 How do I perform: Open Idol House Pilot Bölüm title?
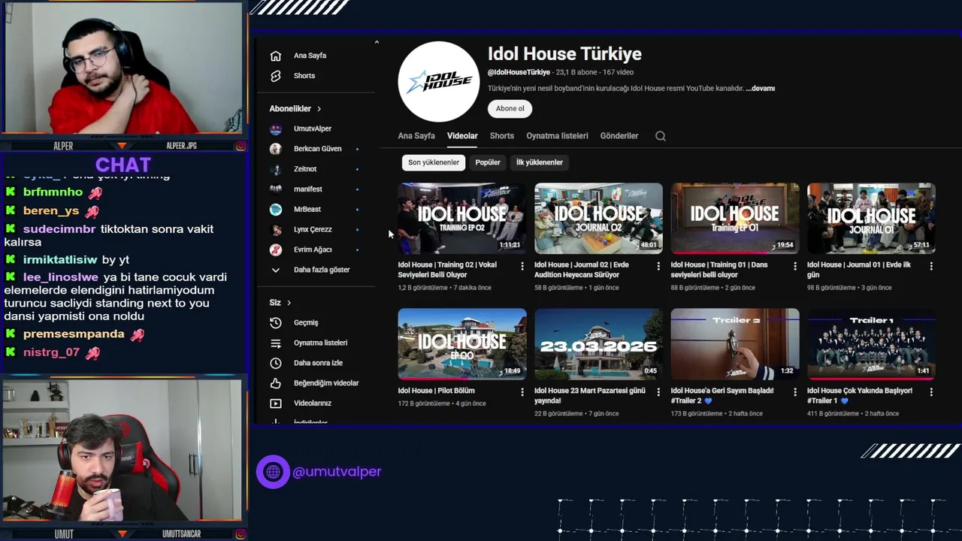point(436,391)
